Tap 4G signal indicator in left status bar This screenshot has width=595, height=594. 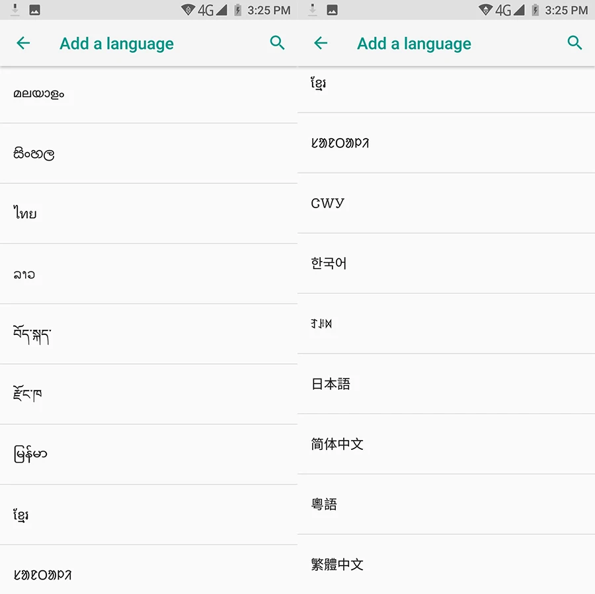coord(212,11)
